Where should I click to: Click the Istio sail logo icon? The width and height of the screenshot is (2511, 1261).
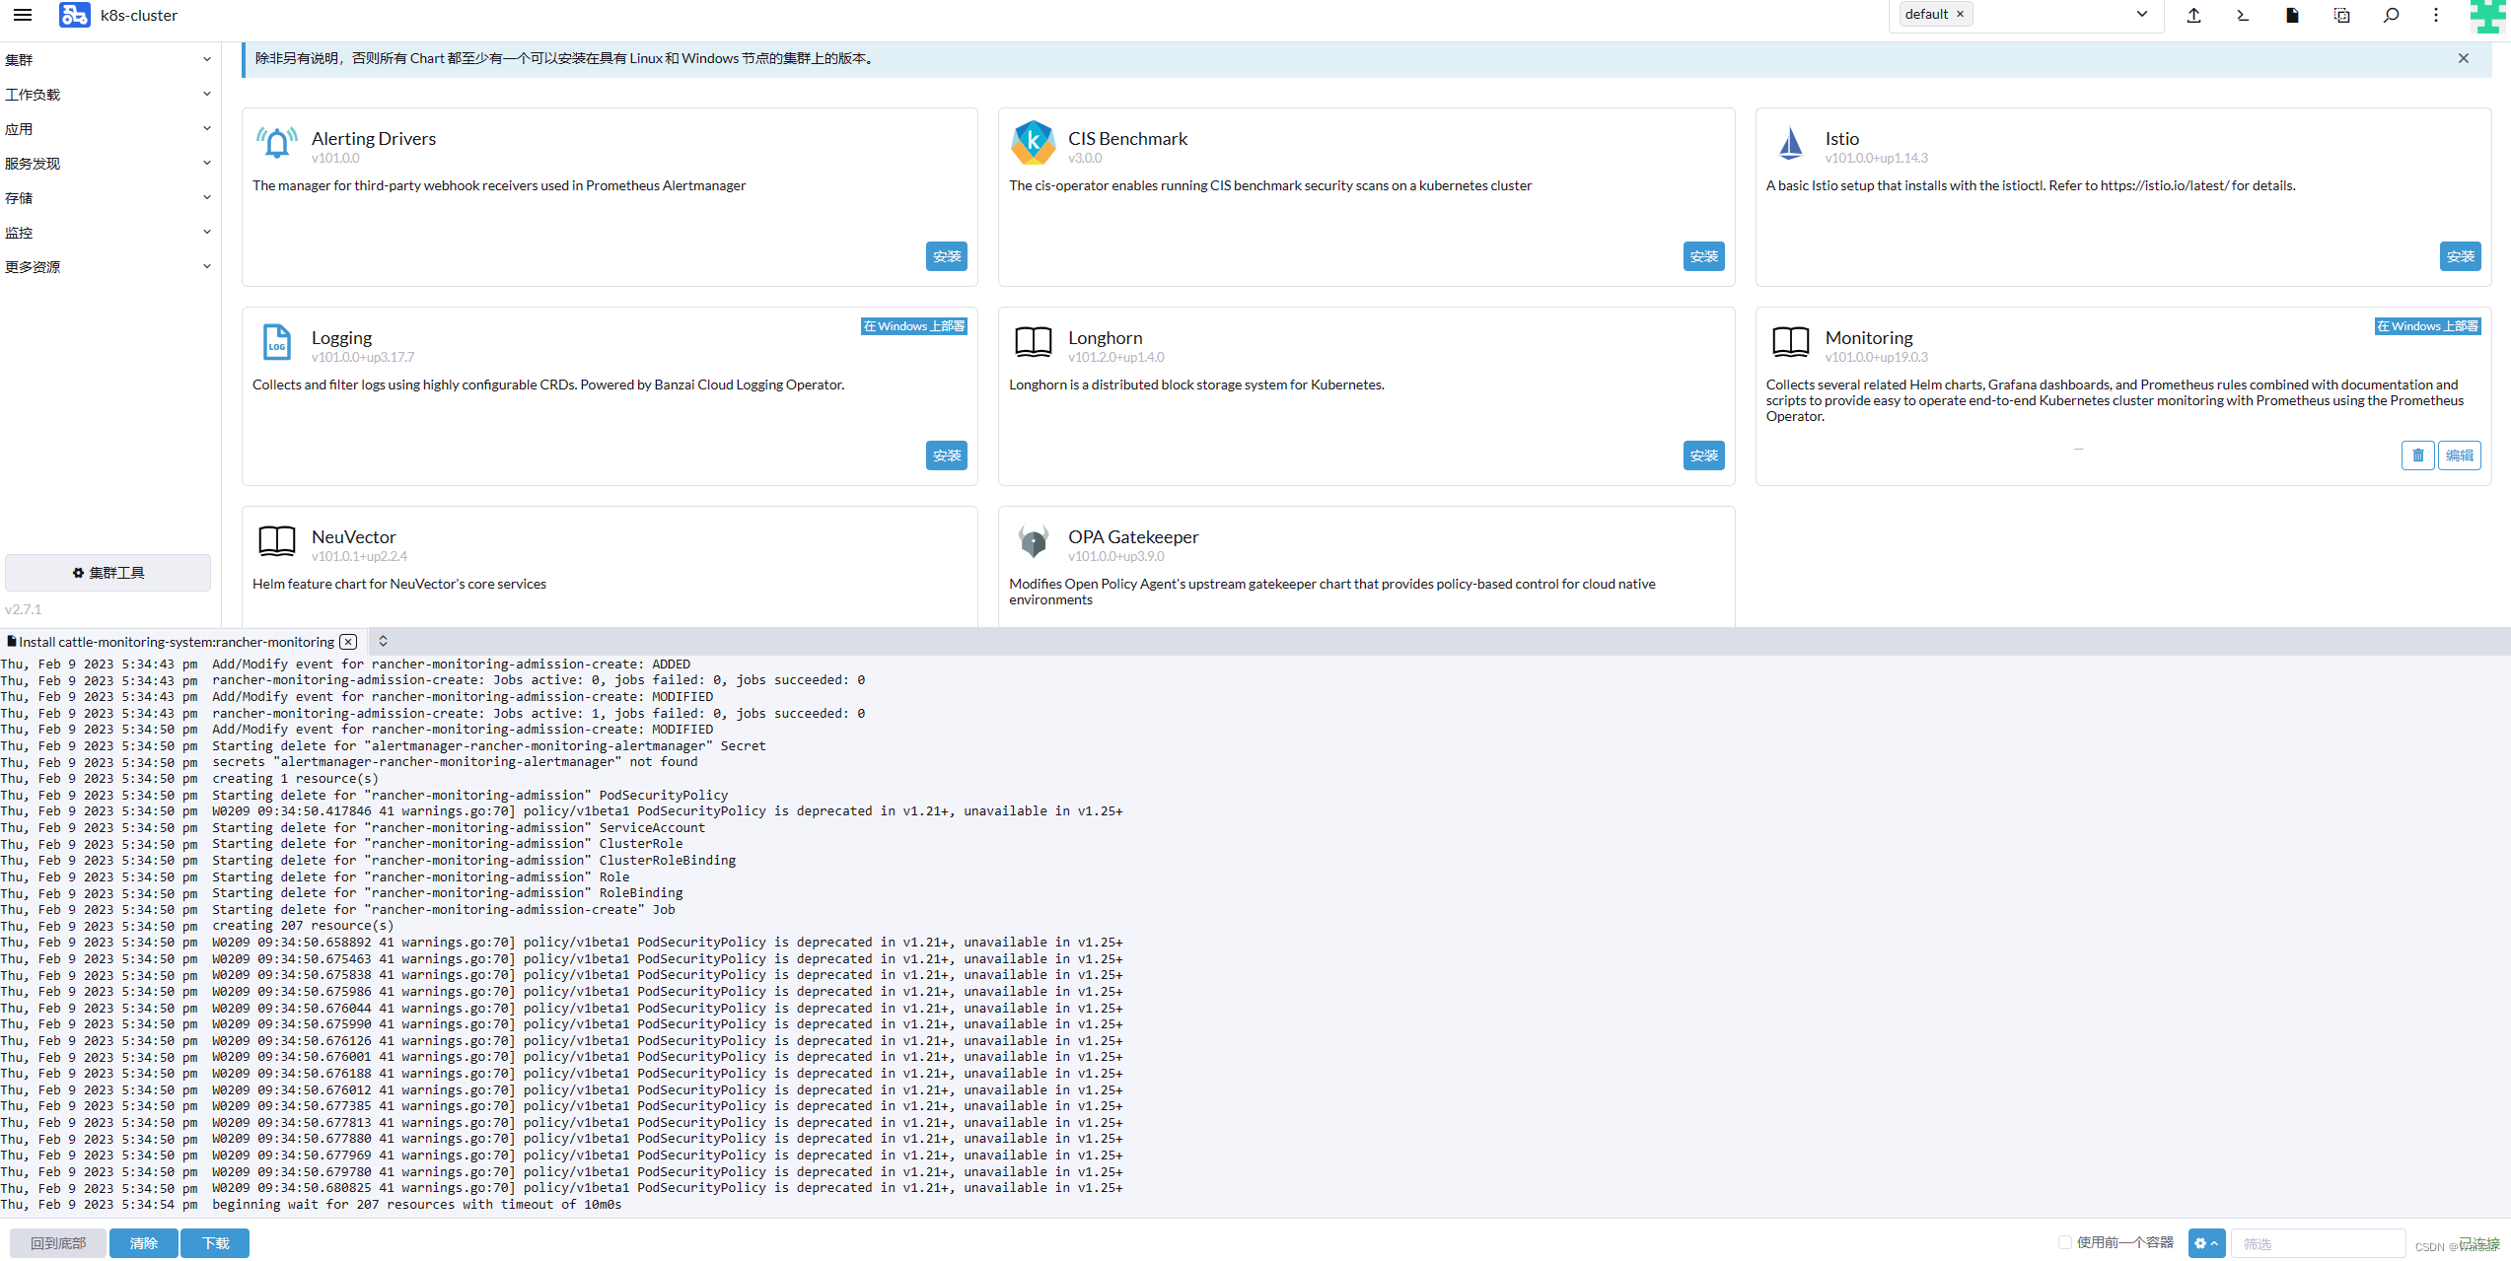pyautogui.click(x=1790, y=144)
